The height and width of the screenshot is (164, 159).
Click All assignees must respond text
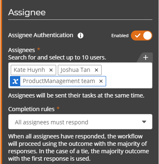[52, 122]
